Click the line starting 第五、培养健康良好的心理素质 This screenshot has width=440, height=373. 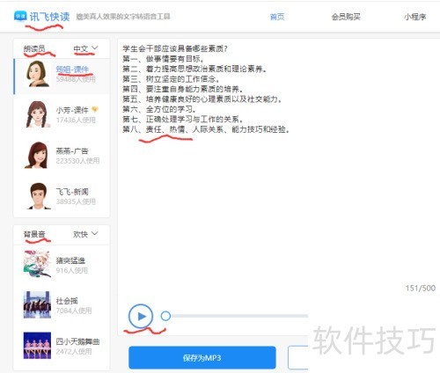(x=202, y=99)
